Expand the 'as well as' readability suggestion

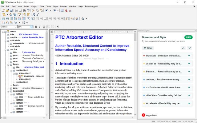189,63
